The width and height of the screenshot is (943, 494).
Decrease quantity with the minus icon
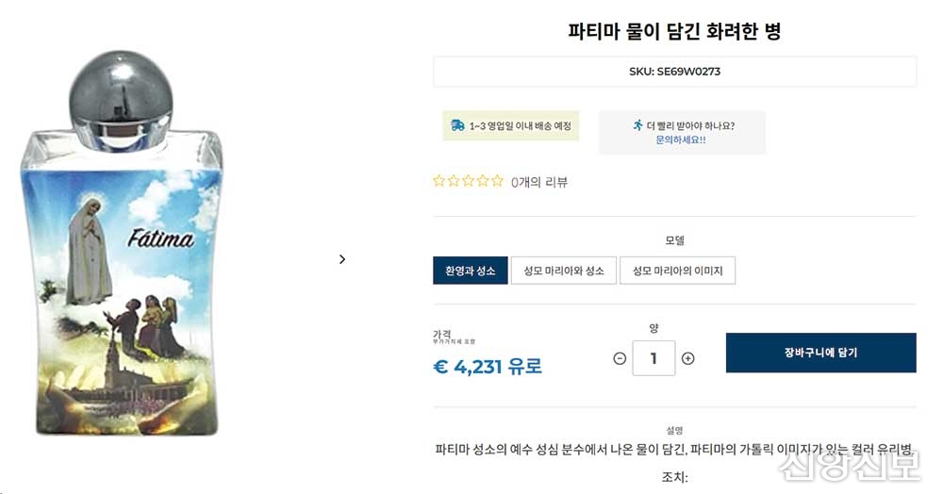(620, 358)
